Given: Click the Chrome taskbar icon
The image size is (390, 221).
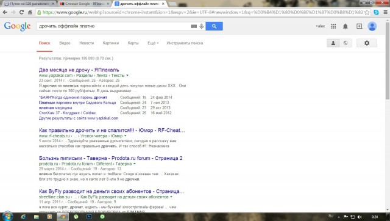Looking at the screenshot, I should tap(63, 217).
